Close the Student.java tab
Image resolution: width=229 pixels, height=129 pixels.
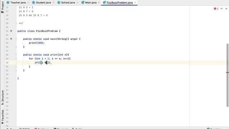point(53,3)
